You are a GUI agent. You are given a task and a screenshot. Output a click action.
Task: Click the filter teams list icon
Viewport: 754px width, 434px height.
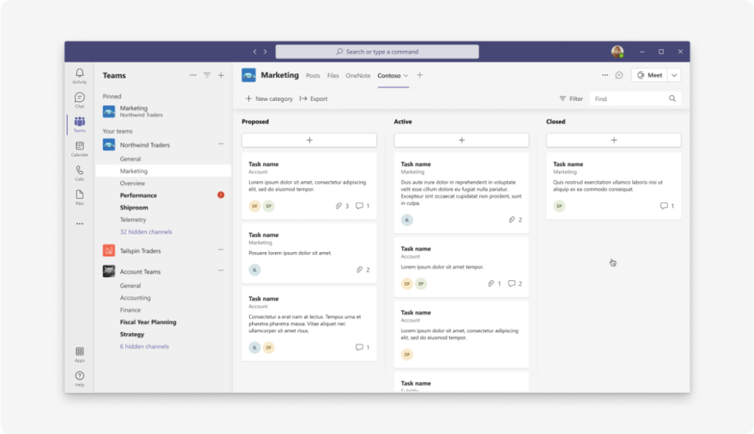pyautogui.click(x=207, y=75)
